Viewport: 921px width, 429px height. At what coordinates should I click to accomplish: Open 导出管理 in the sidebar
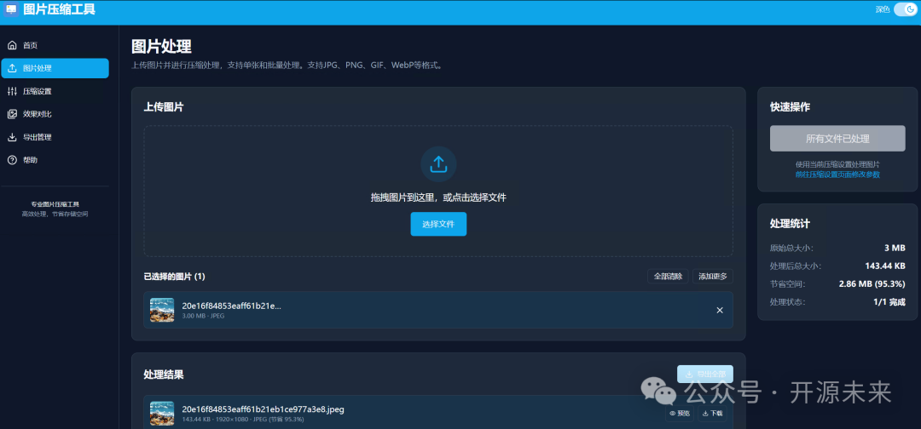55,137
